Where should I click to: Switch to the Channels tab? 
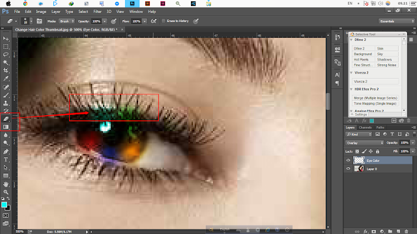point(365,127)
